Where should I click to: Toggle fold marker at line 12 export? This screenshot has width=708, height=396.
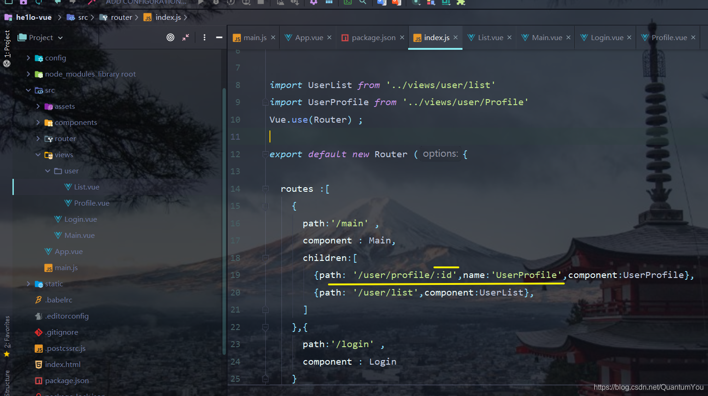pos(265,154)
